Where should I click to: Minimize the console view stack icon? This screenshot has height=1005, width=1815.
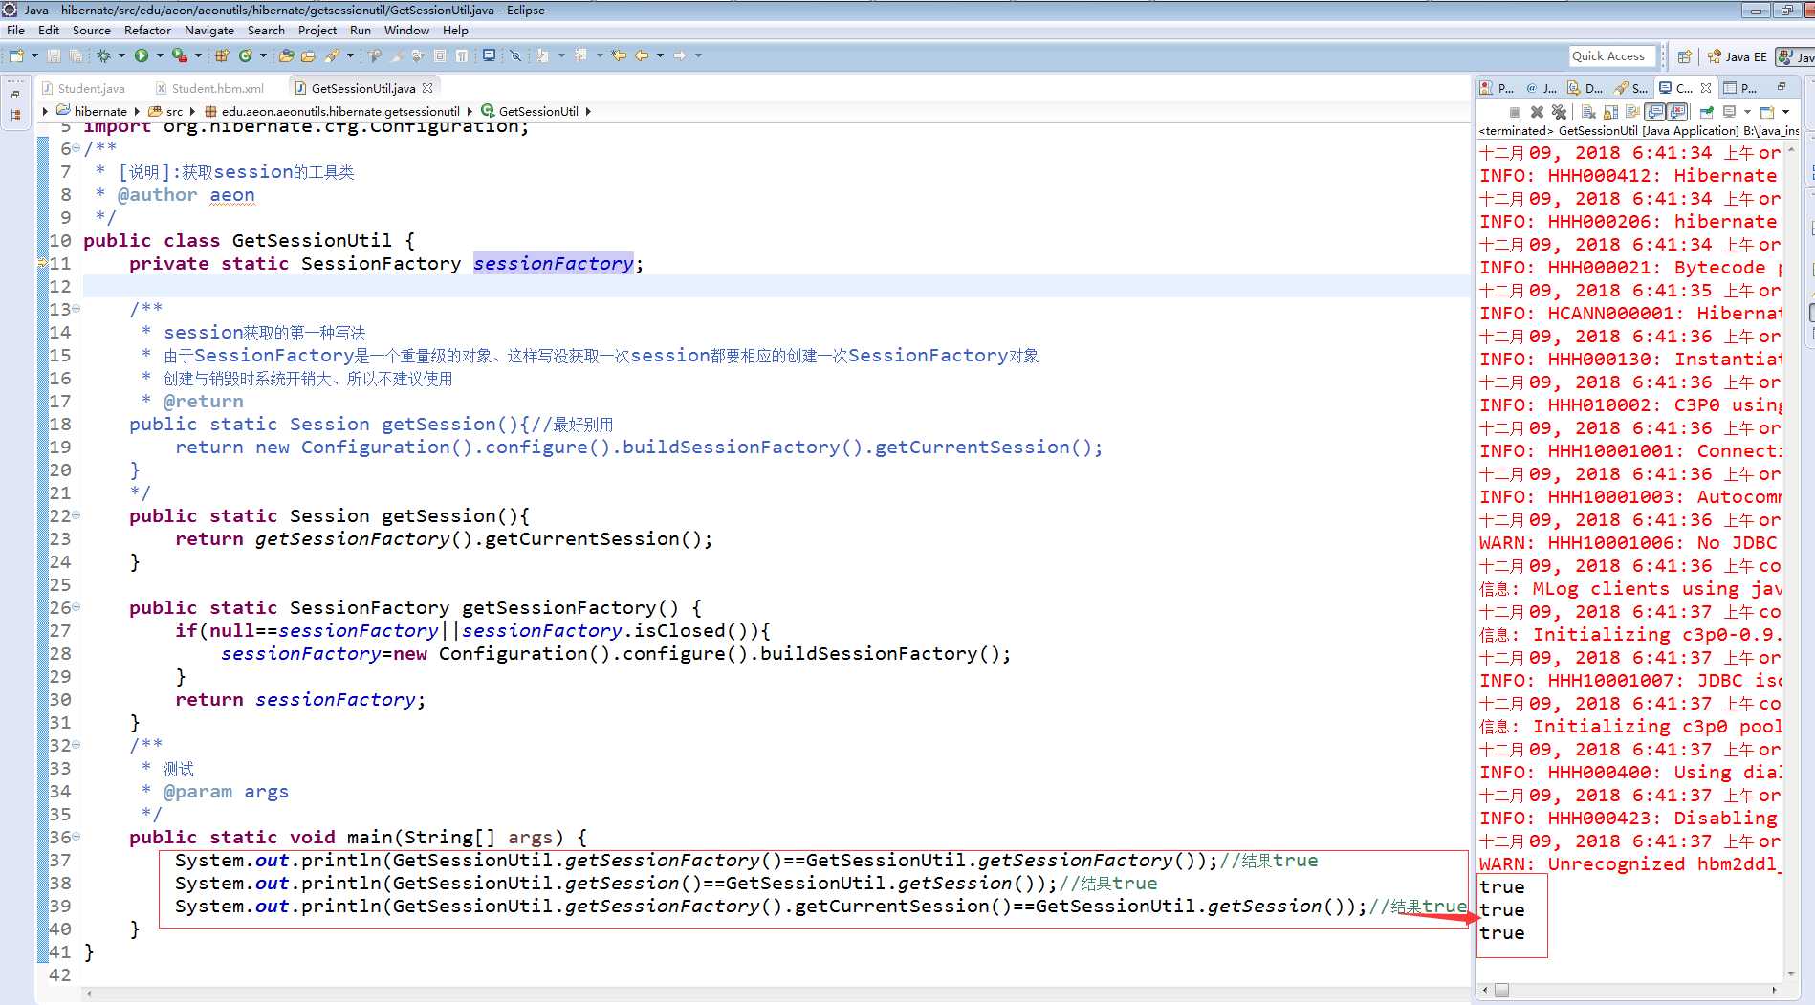(x=1782, y=87)
